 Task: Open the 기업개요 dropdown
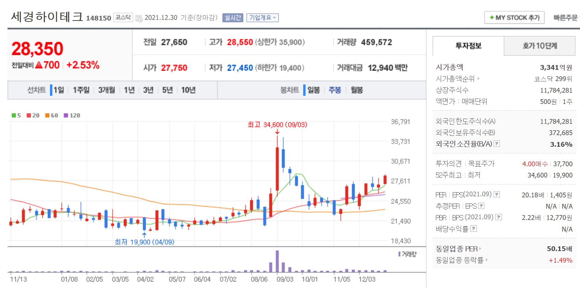tap(262, 18)
